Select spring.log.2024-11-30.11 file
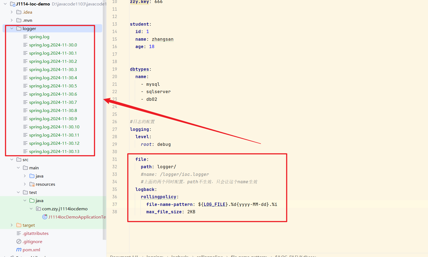 click(x=54, y=135)
